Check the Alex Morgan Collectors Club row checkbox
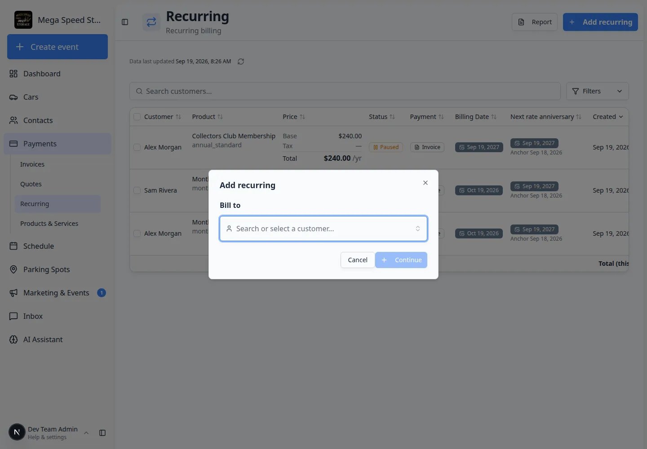Image resolution: width=647 pixels, height=449 pixels. [x=137, y=147]
